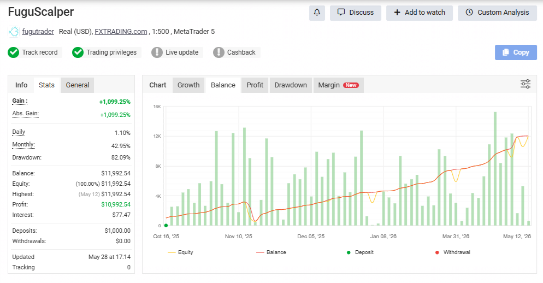This screenshot has width=543, height=283.
Task: Click the Cashback badge label
Action: point(241,52)
